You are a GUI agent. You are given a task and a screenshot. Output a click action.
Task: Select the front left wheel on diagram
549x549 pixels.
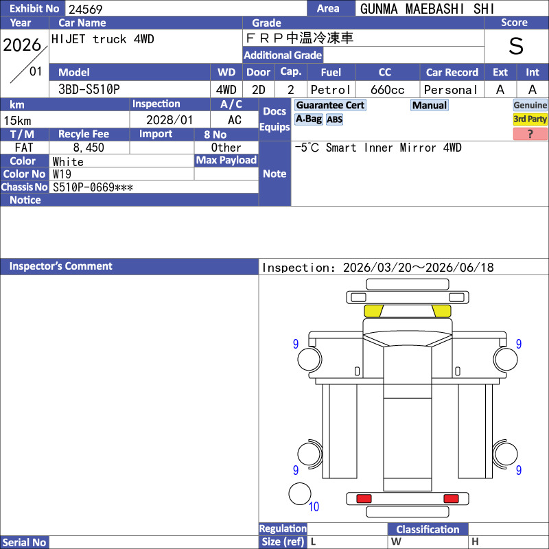(x=309, y=359)
